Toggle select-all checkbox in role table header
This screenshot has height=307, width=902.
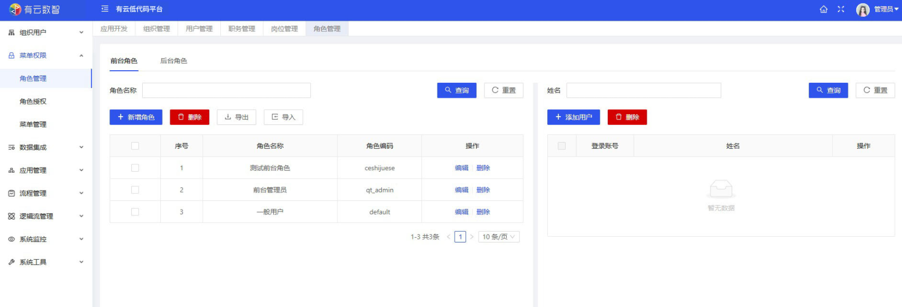[135, 146]
